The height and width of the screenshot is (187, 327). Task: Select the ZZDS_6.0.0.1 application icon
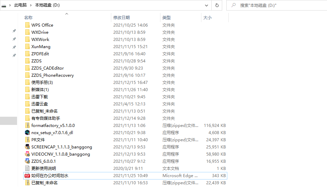pos(27,161)
